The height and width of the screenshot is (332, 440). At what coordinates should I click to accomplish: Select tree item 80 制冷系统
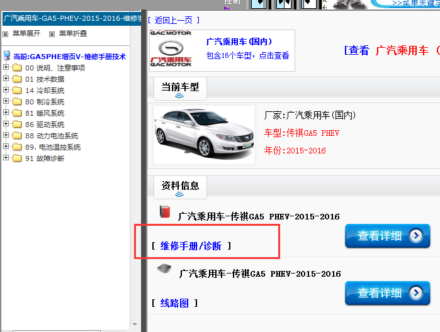click(45, 101)
